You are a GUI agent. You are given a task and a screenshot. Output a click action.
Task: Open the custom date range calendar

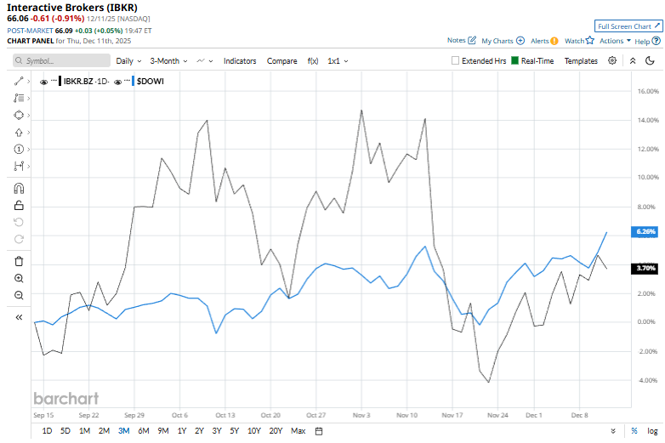tap(319, 431)
